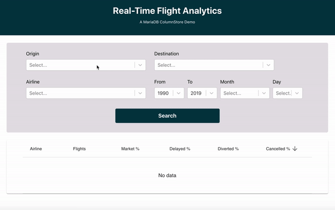Screen dimensions: 335x210
Task: Change the 1990 From year value
Action: pyautogui.click(x=169, y=93)
